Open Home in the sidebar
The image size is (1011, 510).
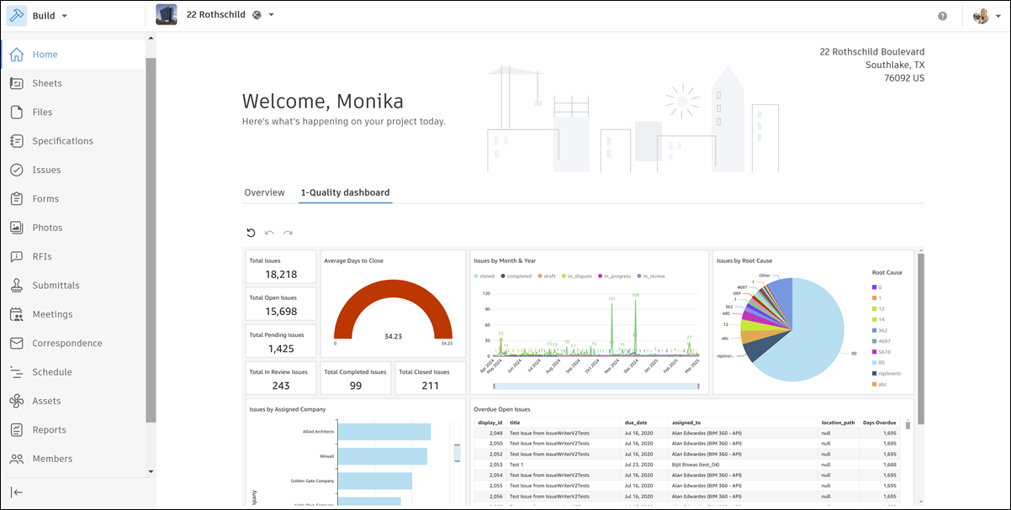(45, 55)
